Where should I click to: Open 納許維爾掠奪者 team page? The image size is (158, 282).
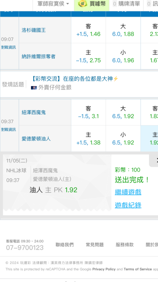tap(39, 56)
